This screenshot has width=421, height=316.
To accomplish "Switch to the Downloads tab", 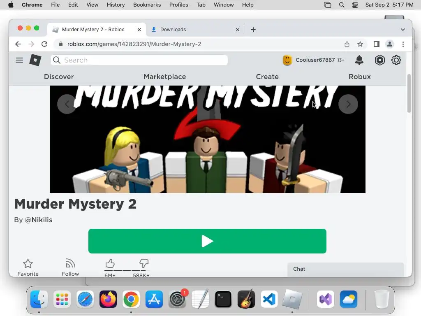I will pyautogui.click(x=195, y=30).
